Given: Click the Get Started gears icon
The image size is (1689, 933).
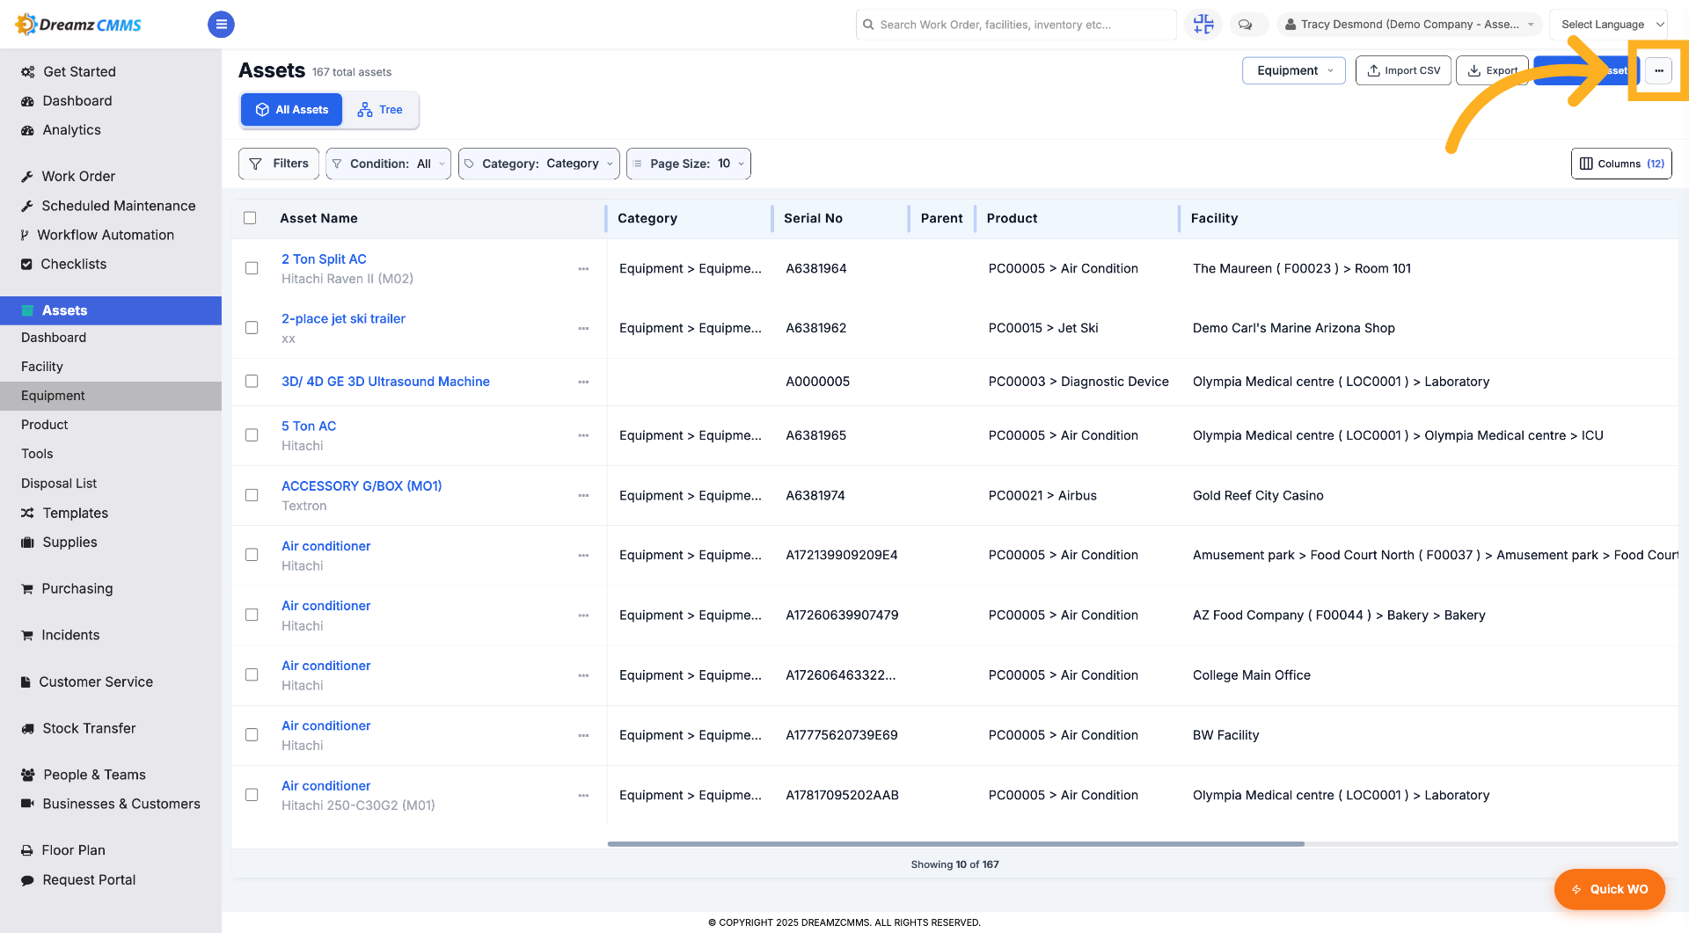Looking at the screenshot, I should tap(28, 72).
